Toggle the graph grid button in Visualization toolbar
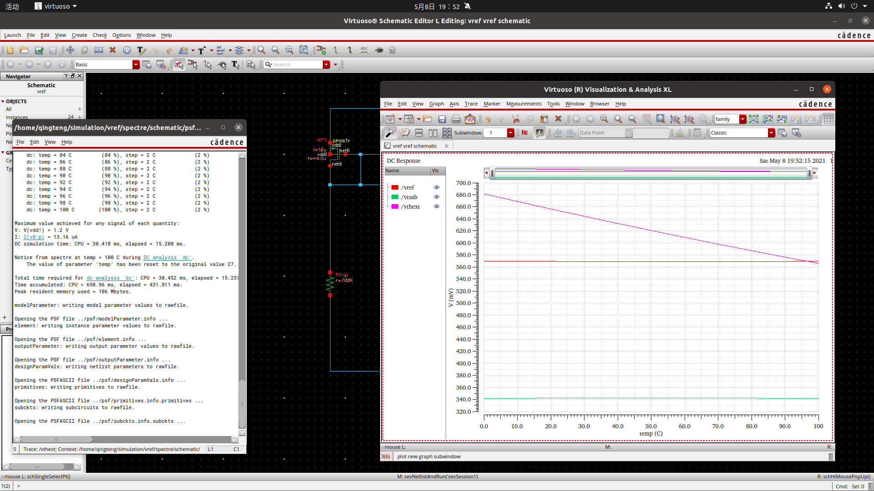 (828, 119)
